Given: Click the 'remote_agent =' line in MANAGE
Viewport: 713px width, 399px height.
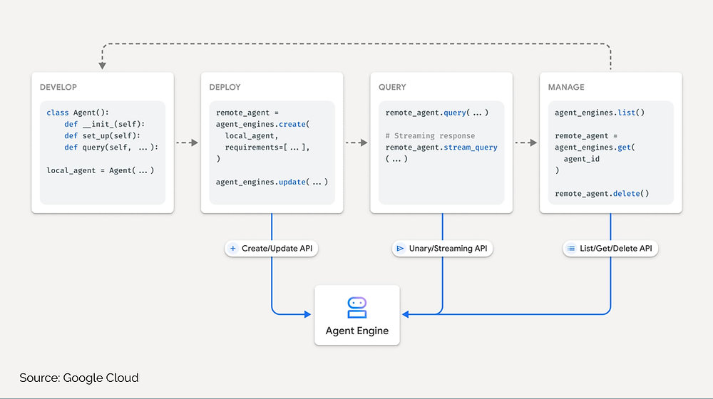Looking at the screenshot, I should pos(586,136).
